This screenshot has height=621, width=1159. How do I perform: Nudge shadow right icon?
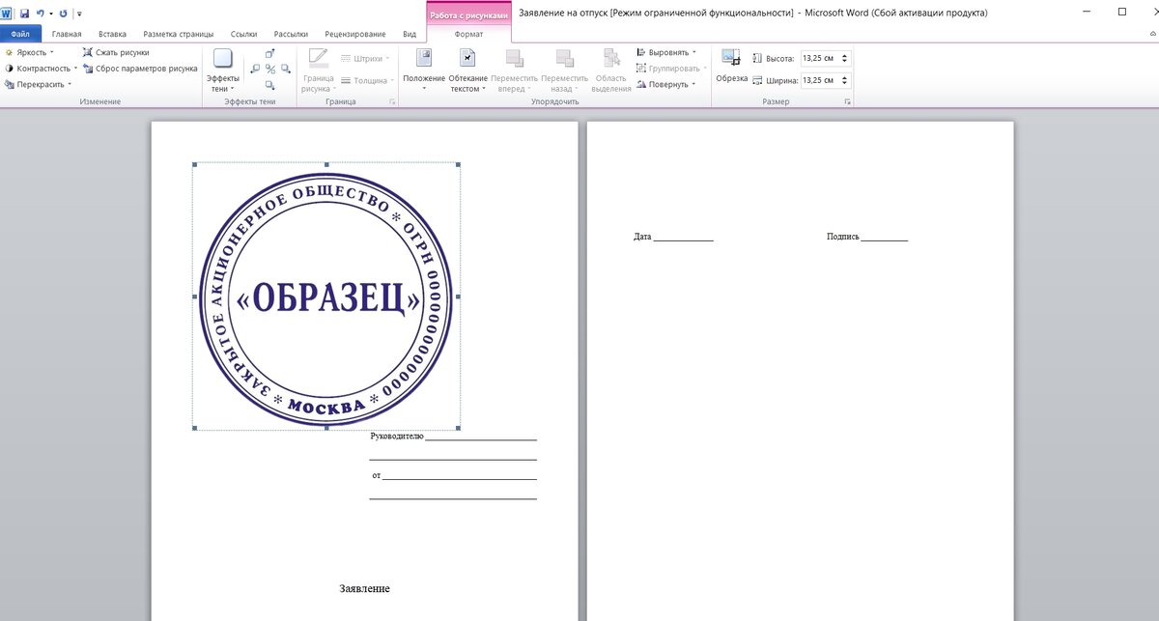[x=286, y=69]
